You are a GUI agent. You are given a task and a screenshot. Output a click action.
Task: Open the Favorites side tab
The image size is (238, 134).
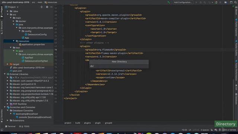pyautogui.click(x=1, y=116)
